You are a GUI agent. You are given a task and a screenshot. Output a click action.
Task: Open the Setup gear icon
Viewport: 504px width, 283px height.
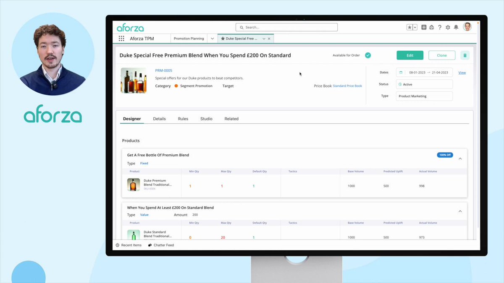point(448,27)
